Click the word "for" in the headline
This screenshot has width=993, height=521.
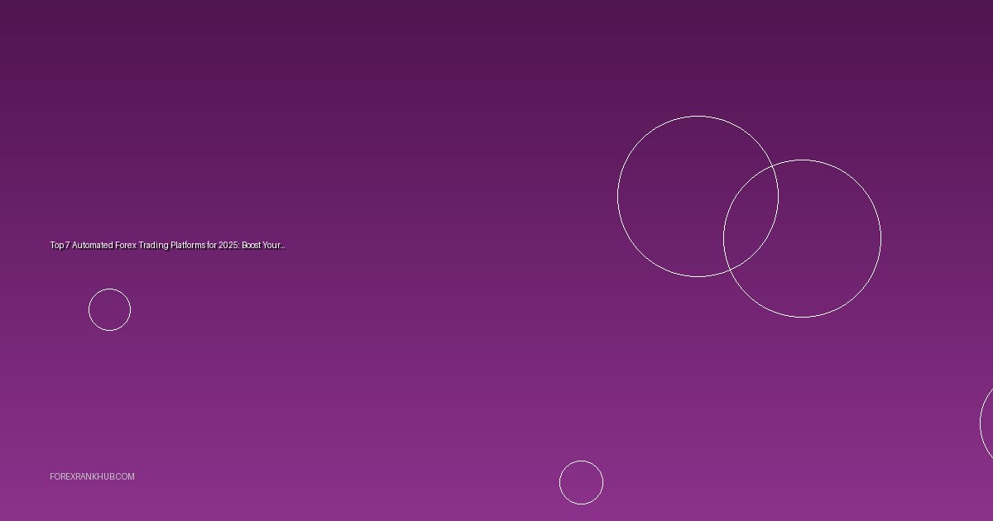[212, 246]
